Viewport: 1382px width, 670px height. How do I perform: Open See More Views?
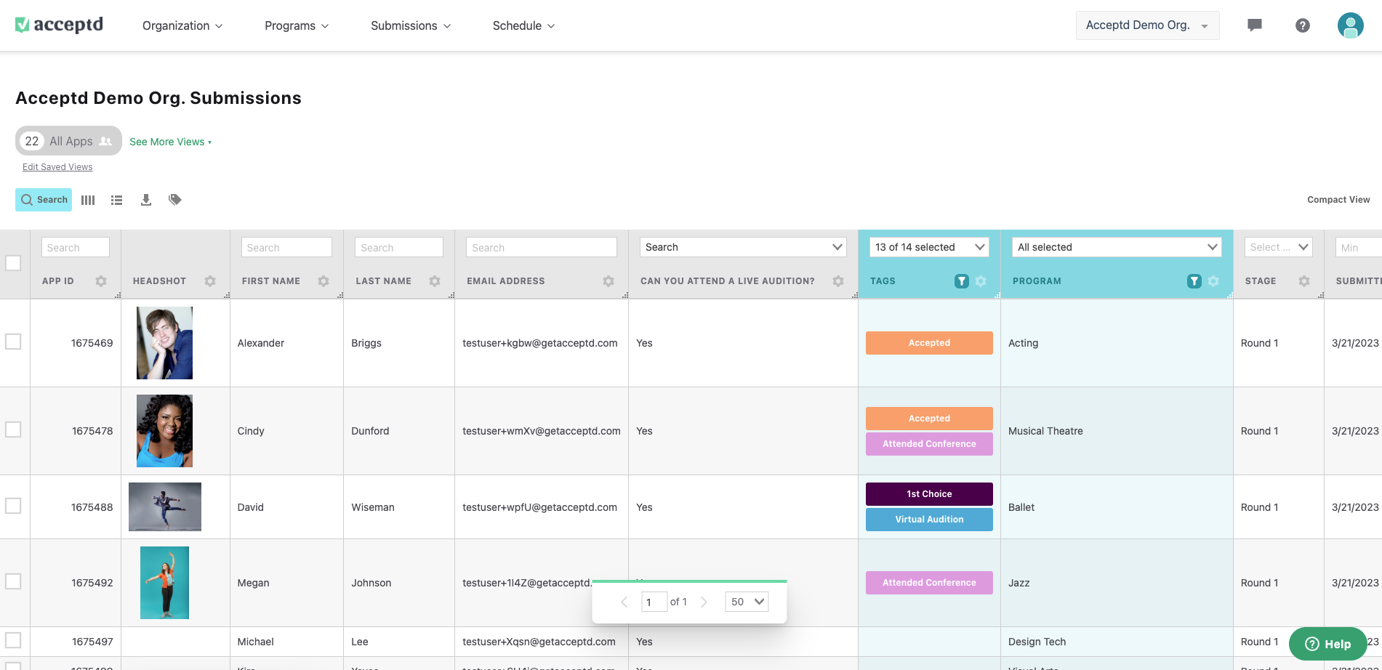168,141
